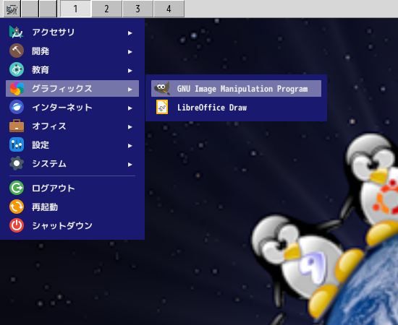Expand the システム submenu arrow
Screen dimensions: 398x325
click(130, 165)
